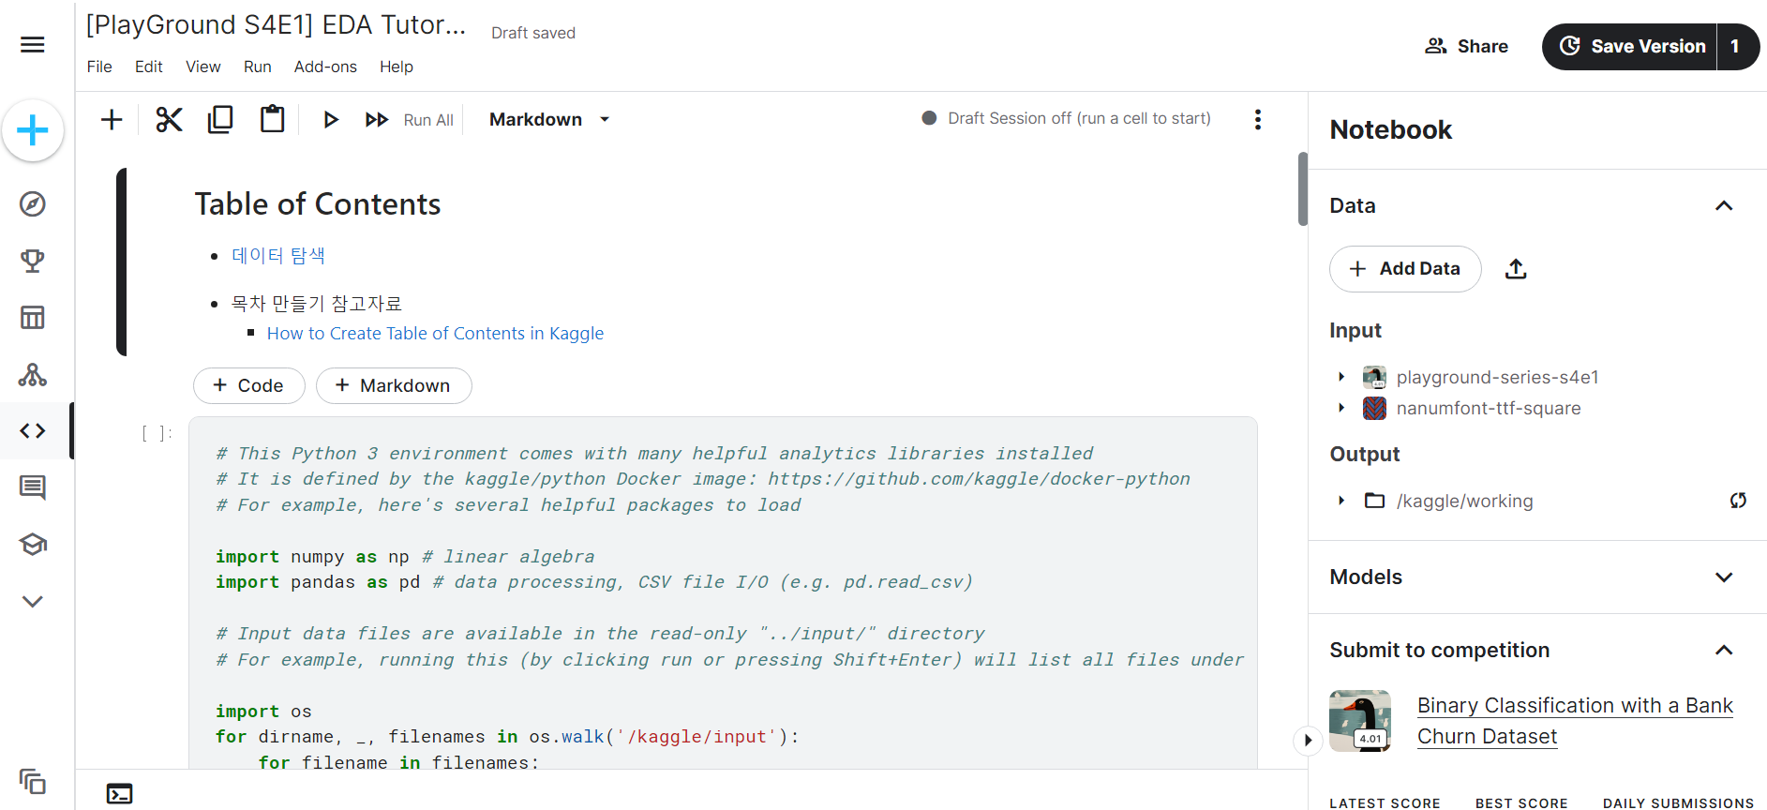Open the trophy Competitions icon

click(x=33, y=261)
